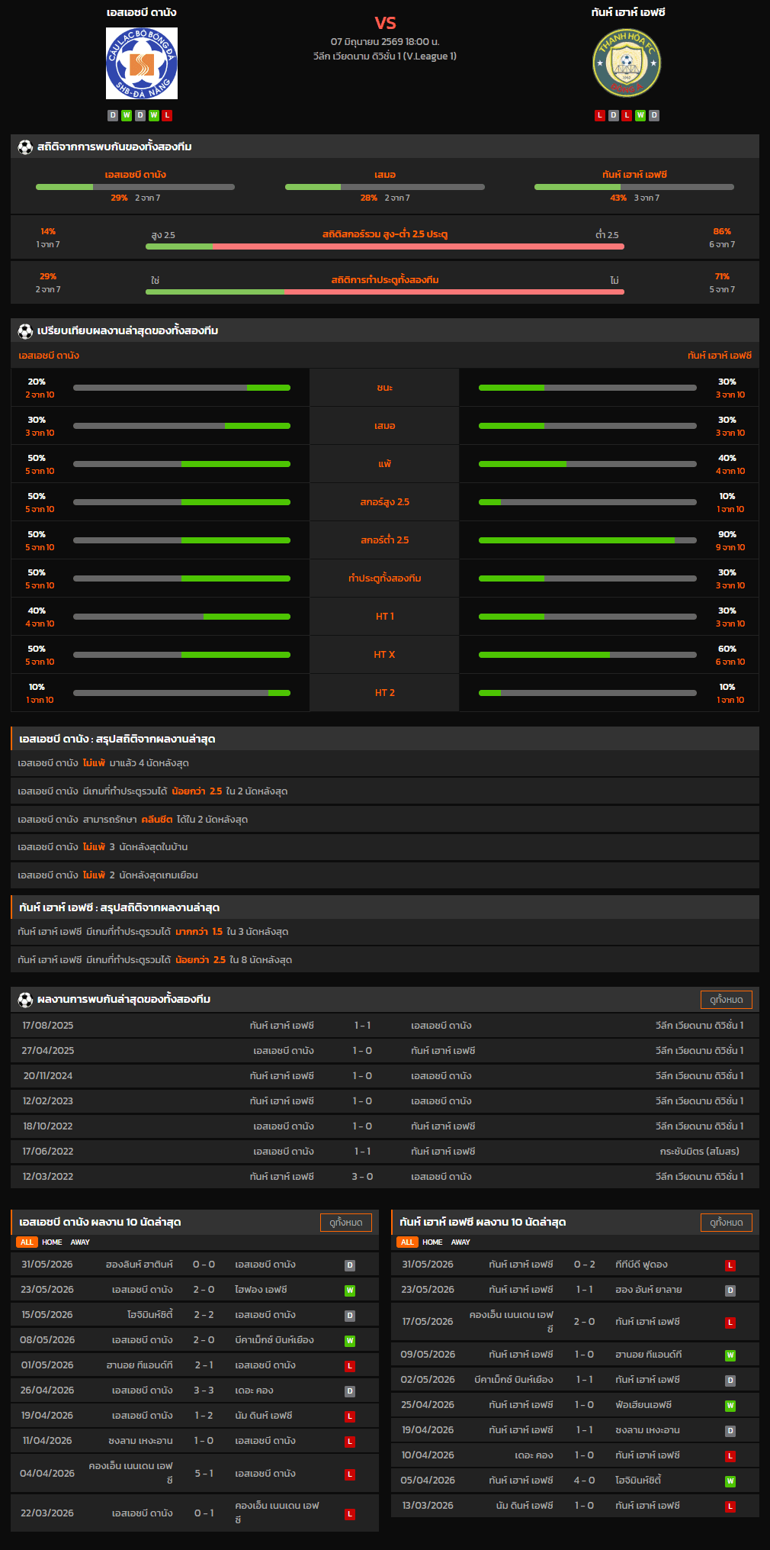Click W badge in Da Nang's 23/05/2026 row

[350, 1291]
